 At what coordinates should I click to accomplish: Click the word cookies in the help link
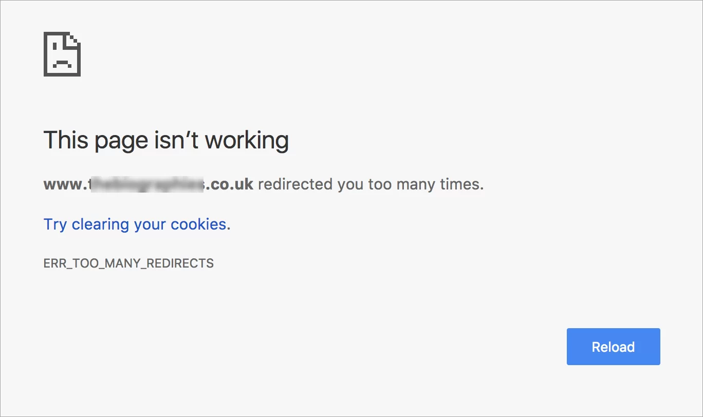[200, 224]
